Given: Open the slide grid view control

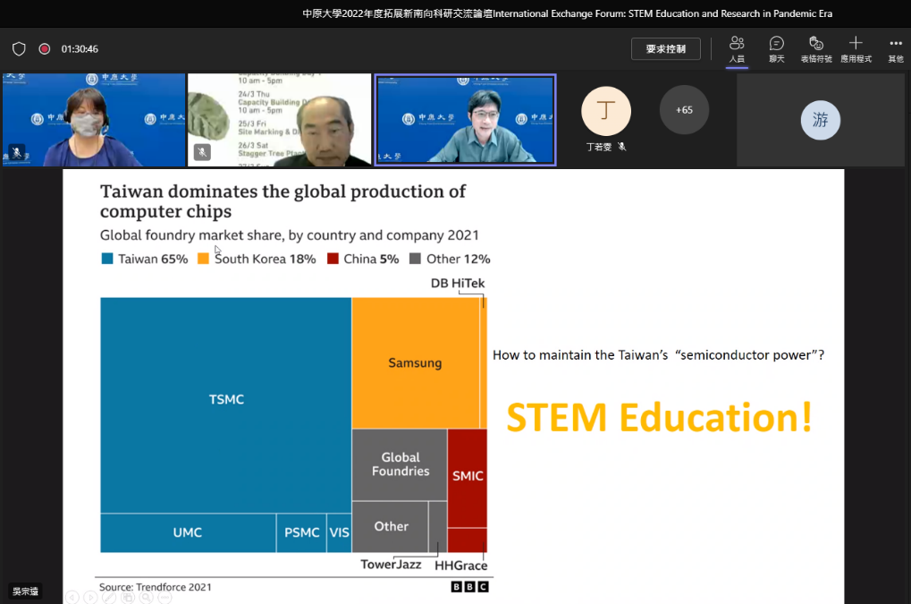Looking at the screenshot, I should 128,597.
